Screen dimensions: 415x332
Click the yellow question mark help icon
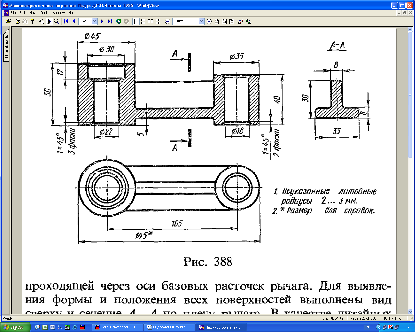tap(32, 21)
